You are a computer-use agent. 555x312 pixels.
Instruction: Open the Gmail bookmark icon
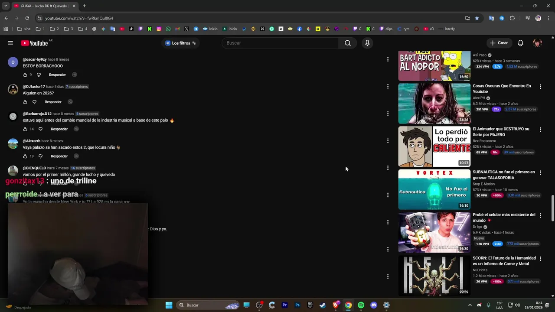177,29
